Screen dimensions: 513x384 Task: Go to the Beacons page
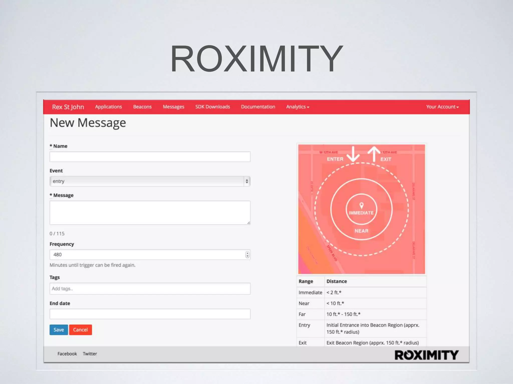142,107
